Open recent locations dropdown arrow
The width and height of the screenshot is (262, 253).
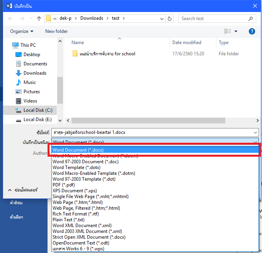31,19
